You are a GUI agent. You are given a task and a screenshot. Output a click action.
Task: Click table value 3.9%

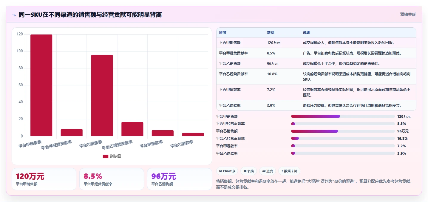click(x=271, y=106)
